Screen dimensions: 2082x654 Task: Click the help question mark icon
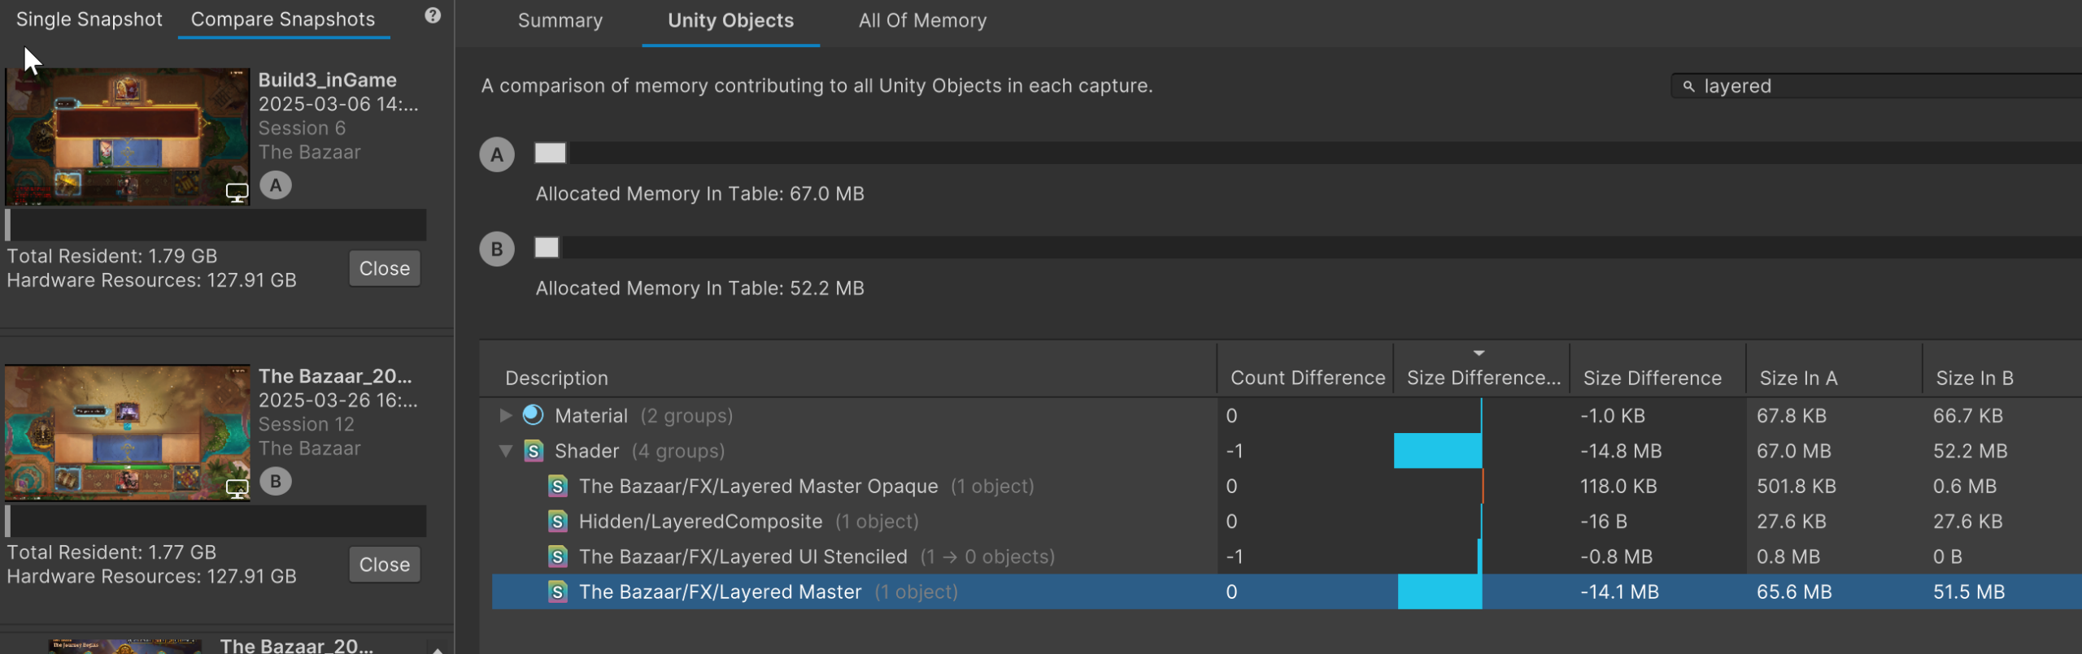pos(433,15)
